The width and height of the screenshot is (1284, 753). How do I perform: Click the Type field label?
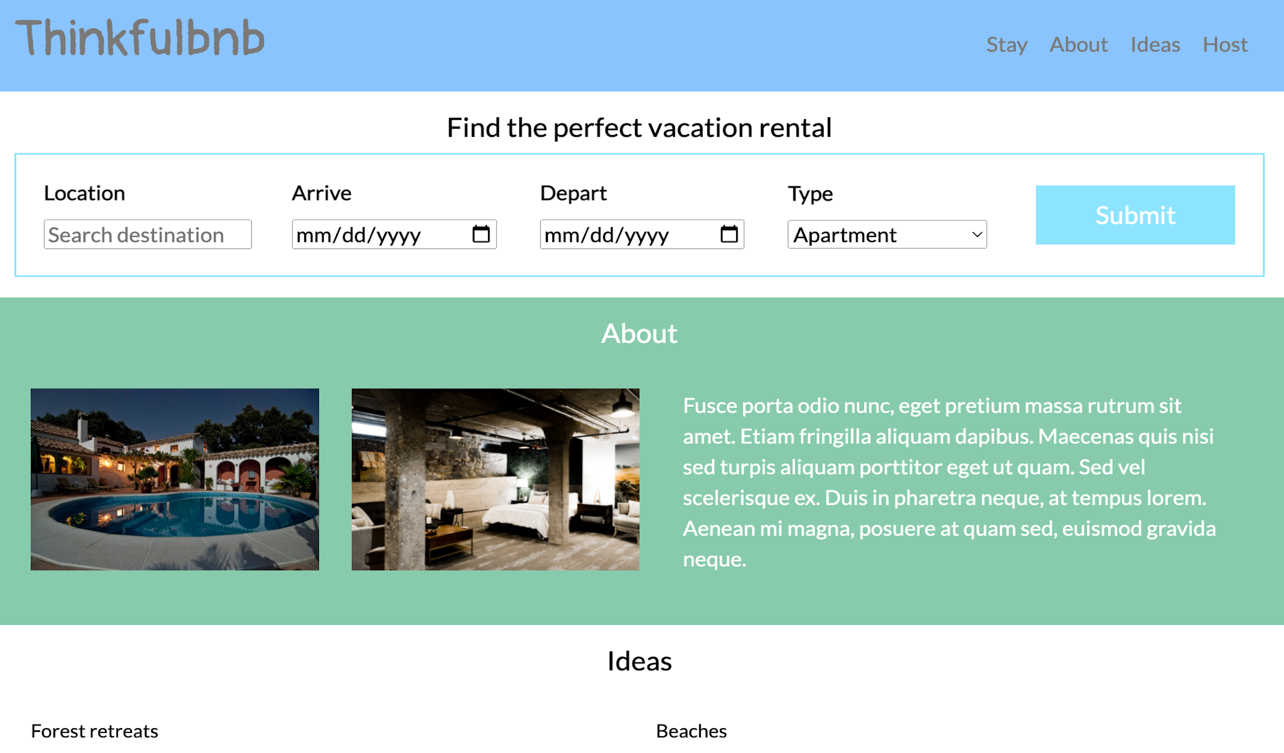810,193
